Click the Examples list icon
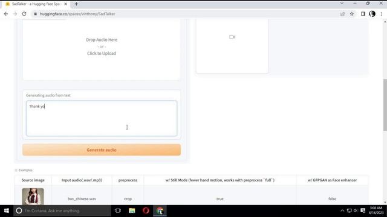Viewport: 387px width, 217px height. click(16, 170)
